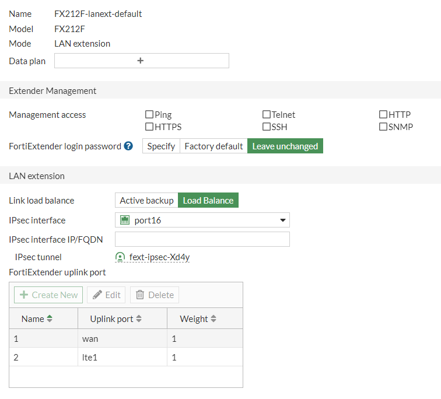Image resolution: width=441 pixels, height=399 pixels.
Task: Enable HTTP management access
Action: coord(383,114)
